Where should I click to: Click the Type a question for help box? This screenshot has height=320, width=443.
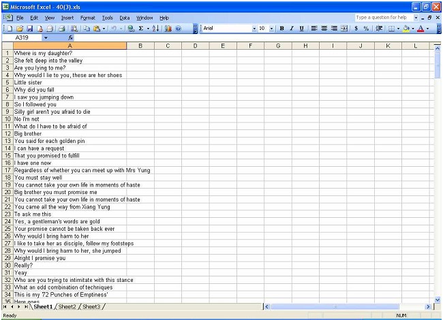[x=384, y=18]
